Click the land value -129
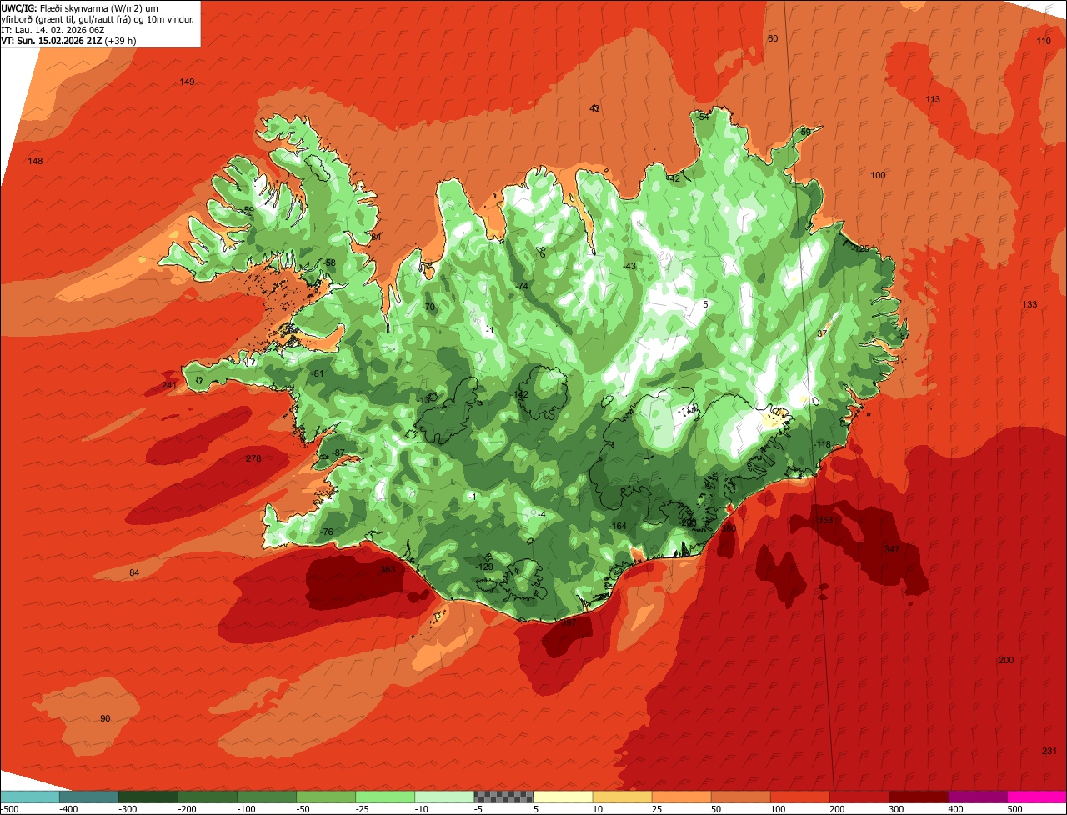This screenshot has height=815, width=1067. point(484,567)
